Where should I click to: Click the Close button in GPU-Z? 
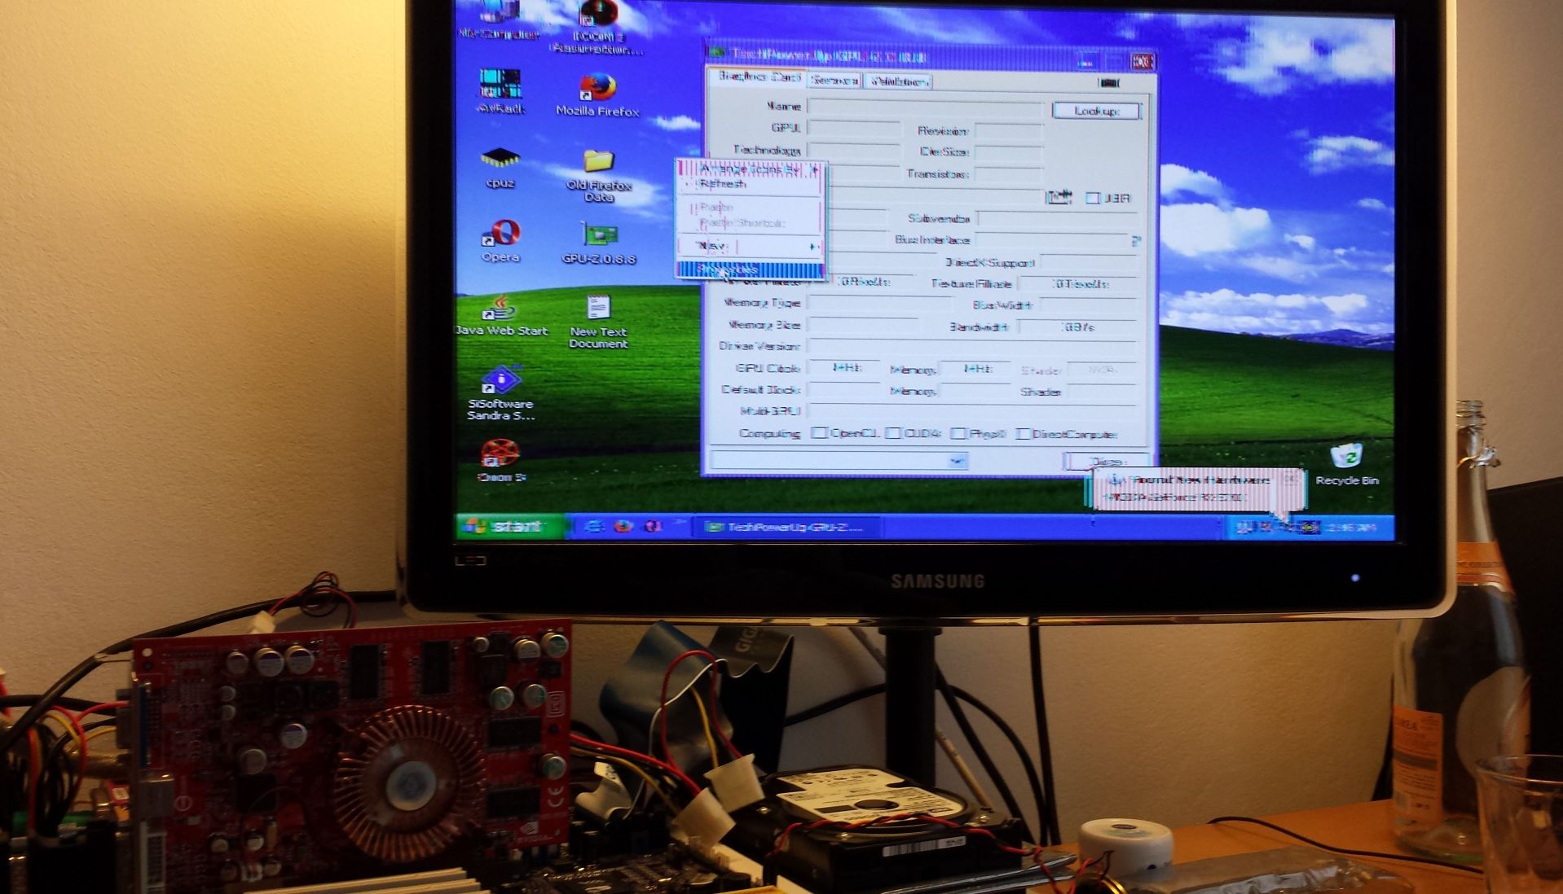click(x=1107, y=461)
